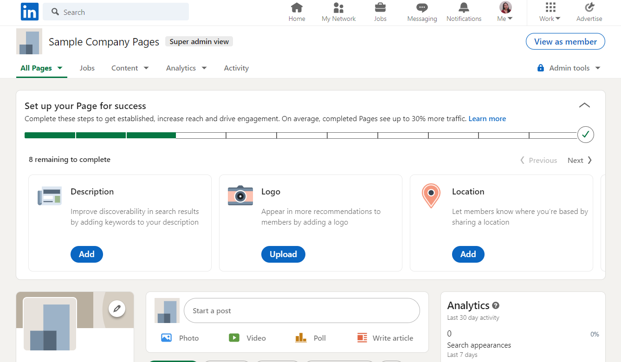This screenshot has height=362, width=621.
Task: Switch to the Activity tab
Action: tap(236, 68)
